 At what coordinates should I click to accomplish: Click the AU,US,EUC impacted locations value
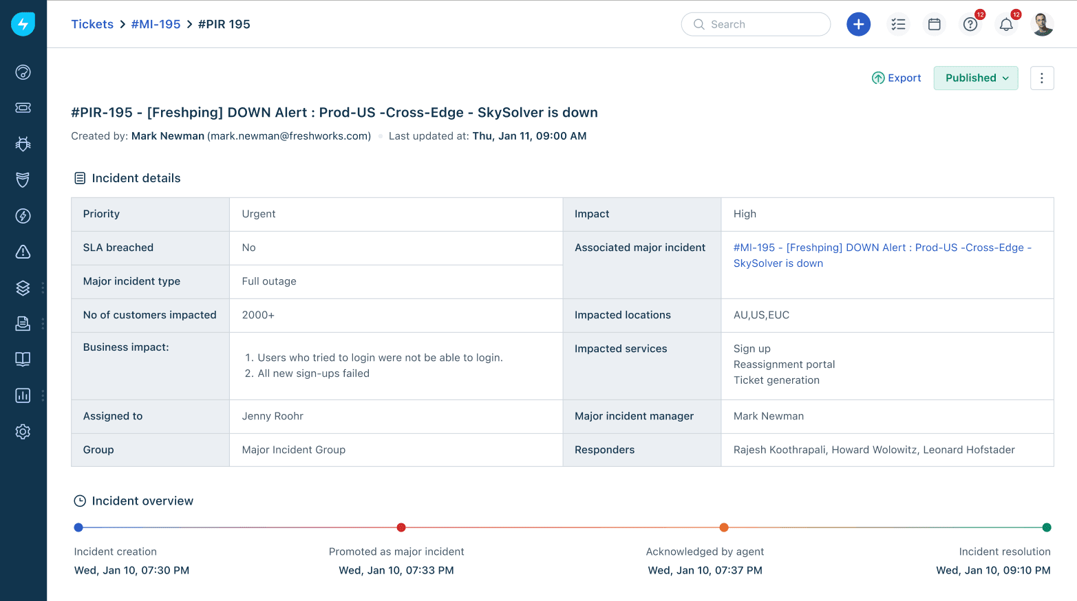click(761, 315)
